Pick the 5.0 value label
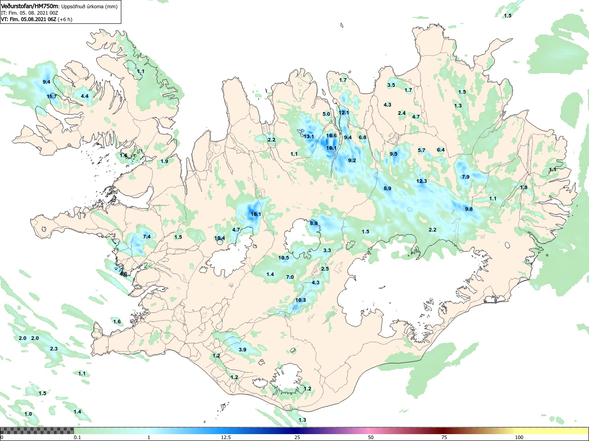 (326, 114)
